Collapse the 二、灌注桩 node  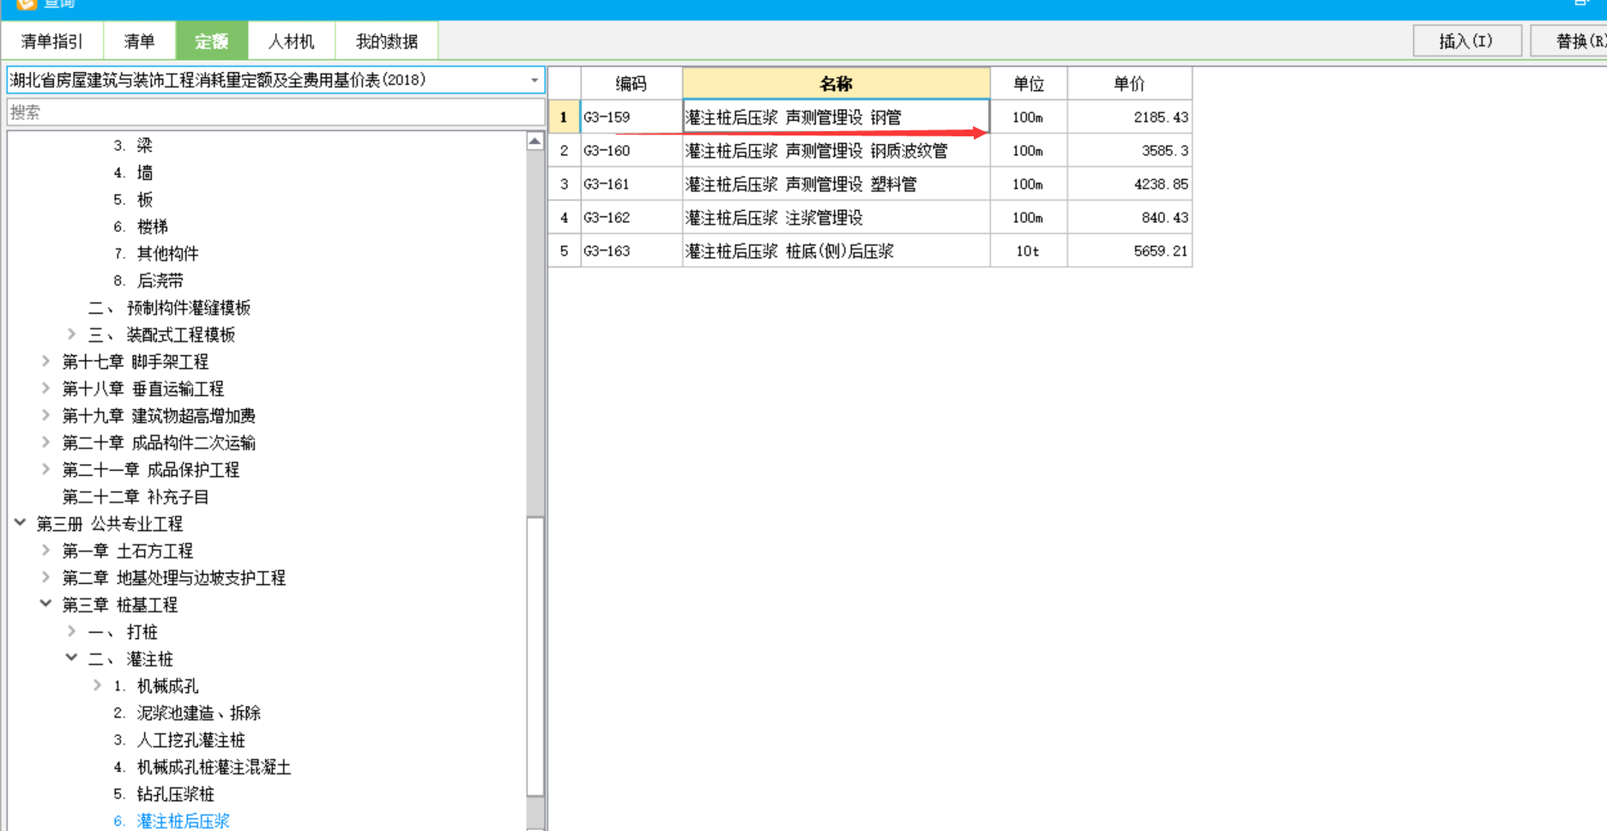[x=72, y=659]
